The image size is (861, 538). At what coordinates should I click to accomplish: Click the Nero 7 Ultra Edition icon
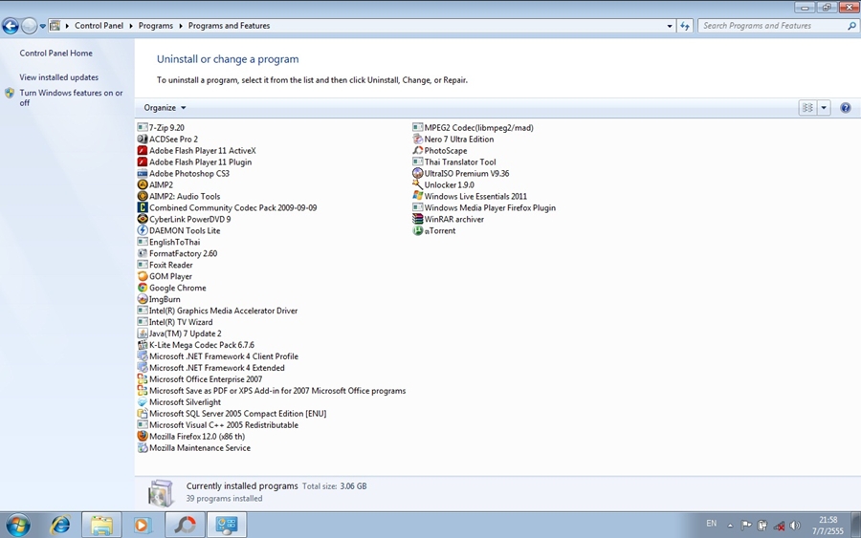[x=417, y=139]
